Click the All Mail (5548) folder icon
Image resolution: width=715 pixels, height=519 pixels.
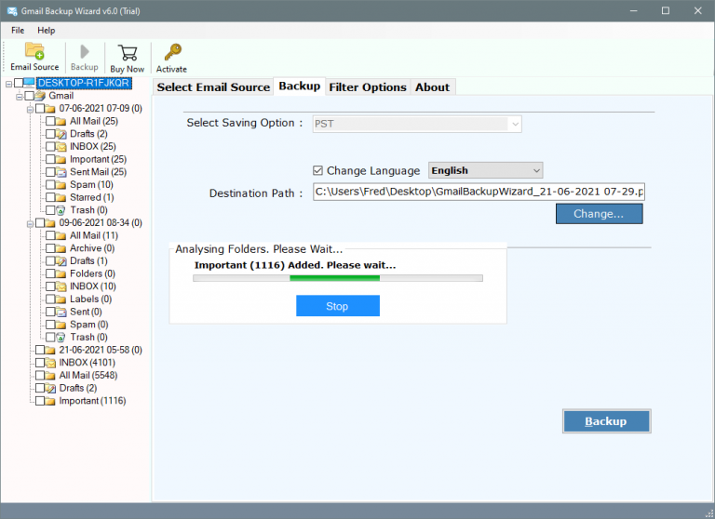(50, 376)
